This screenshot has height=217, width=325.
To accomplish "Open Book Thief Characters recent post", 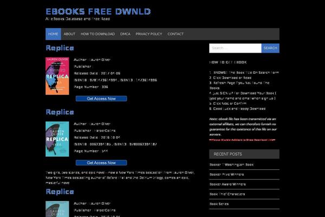I will click(227, 194).
